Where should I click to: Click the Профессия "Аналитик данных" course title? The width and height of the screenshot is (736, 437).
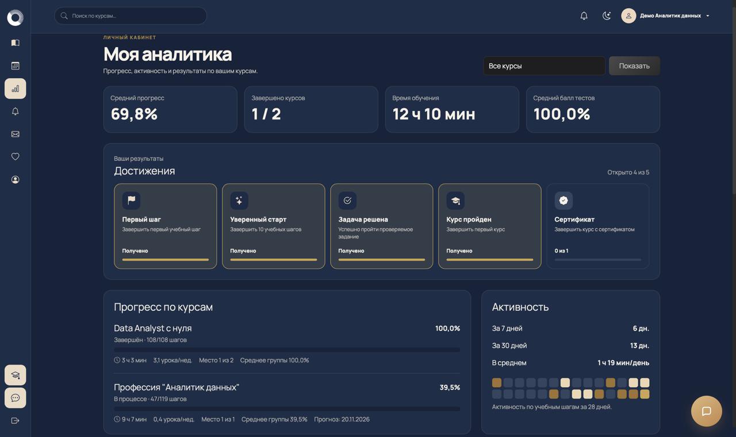coord(177,388)
